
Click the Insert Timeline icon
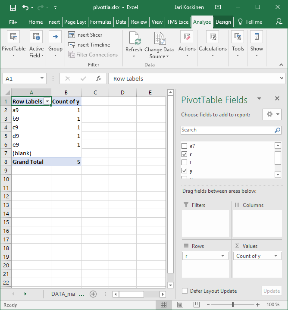click(x=72, y=45)
